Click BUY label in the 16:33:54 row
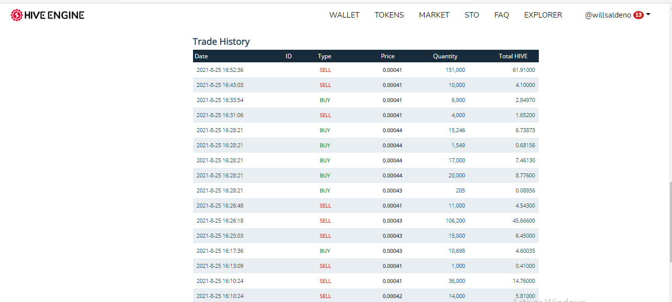The width and height of the screenshot is (672, 302). click(325, 100)
